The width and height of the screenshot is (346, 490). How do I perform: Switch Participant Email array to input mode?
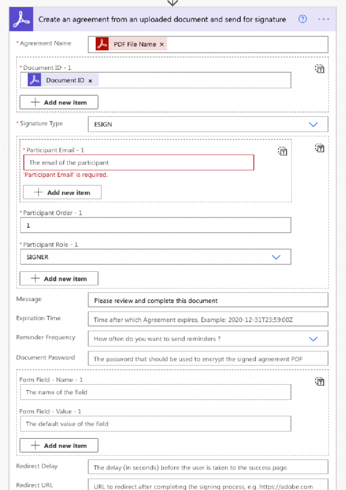282,151
